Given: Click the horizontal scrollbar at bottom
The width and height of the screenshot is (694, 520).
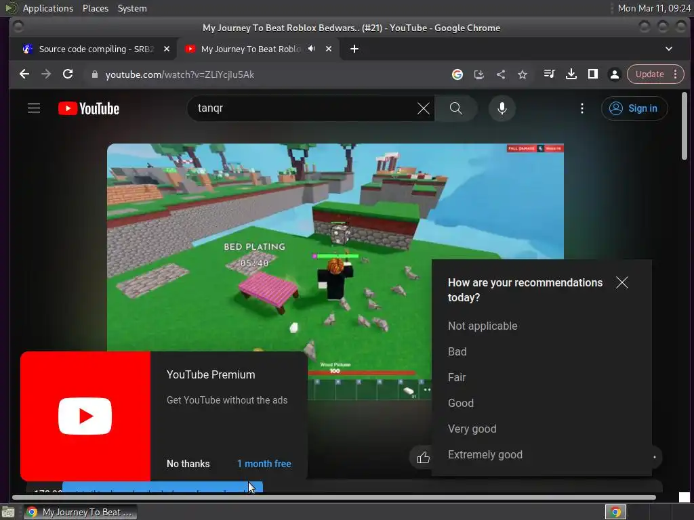Looking at the screenshot, I should (333, 498).
